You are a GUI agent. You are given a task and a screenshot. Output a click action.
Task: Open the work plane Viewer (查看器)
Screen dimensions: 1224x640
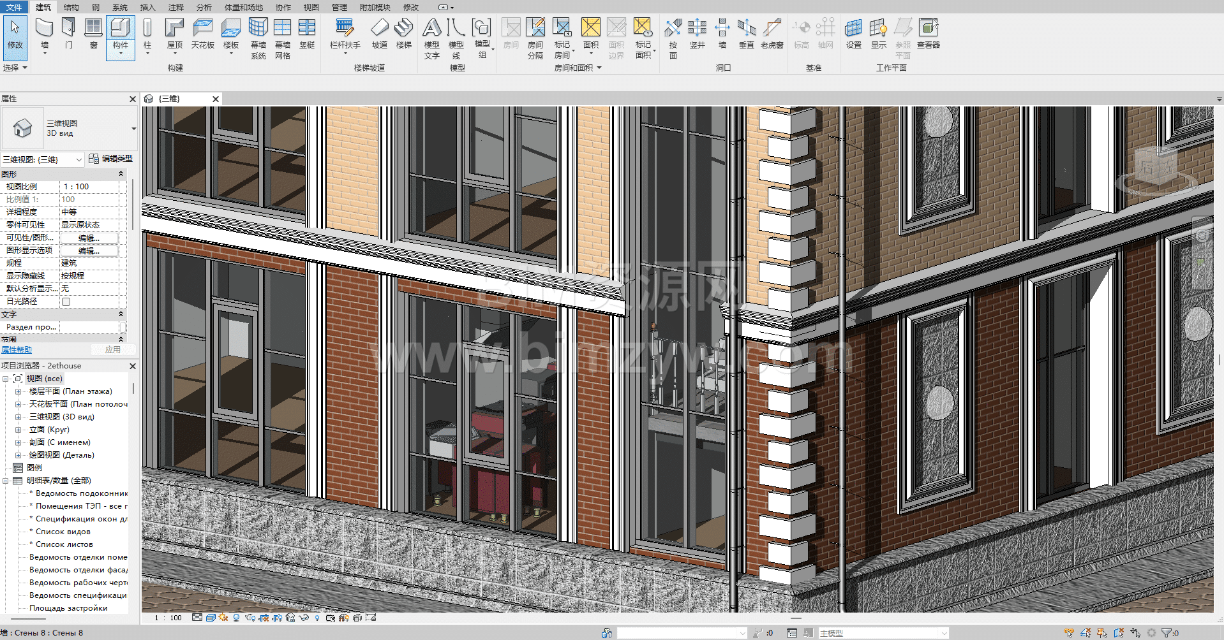pyautogui.click(x=929, y=34)
